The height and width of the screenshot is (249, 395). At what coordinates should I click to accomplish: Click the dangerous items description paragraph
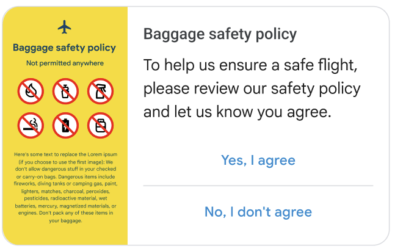[x=65, y=187]
